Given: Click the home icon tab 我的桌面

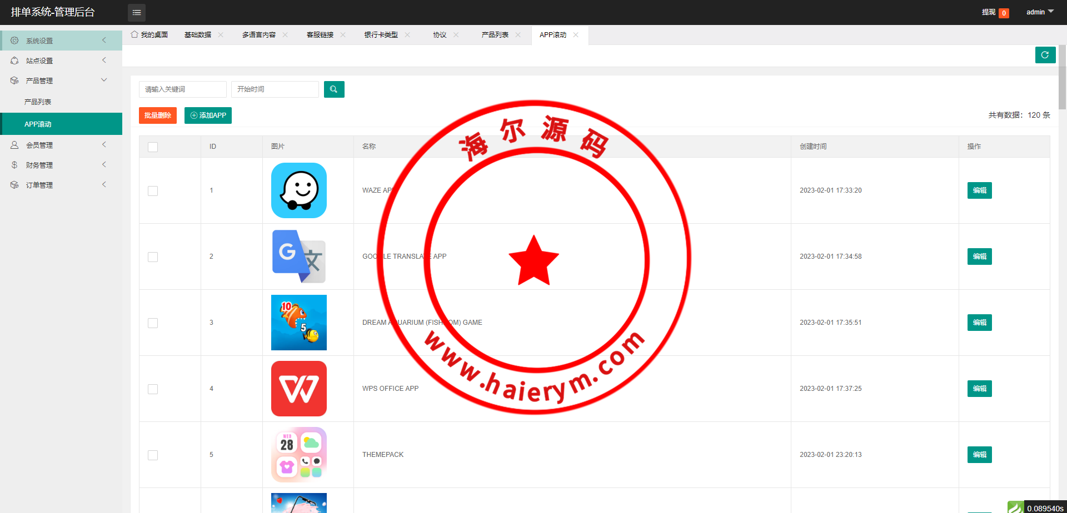Looking at the screenshot, I should (149, 35).
